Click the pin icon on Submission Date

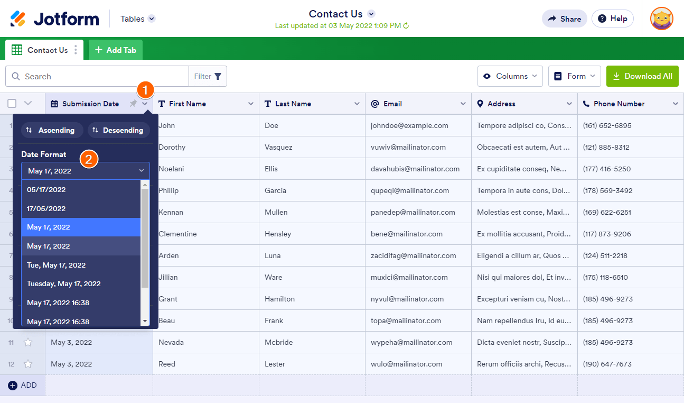(x=133, y=104)
